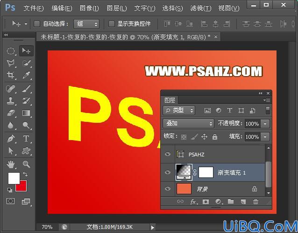Open the 不透明度 slider dropdown arrow
Screen dimensions: 298x233
pos(265,124)
